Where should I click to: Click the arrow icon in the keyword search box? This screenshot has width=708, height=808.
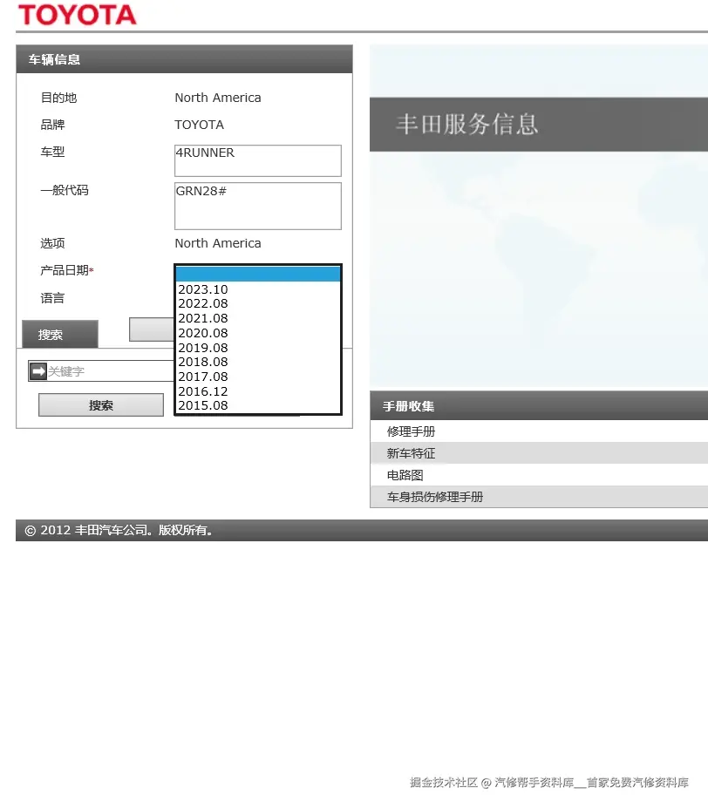36,370
